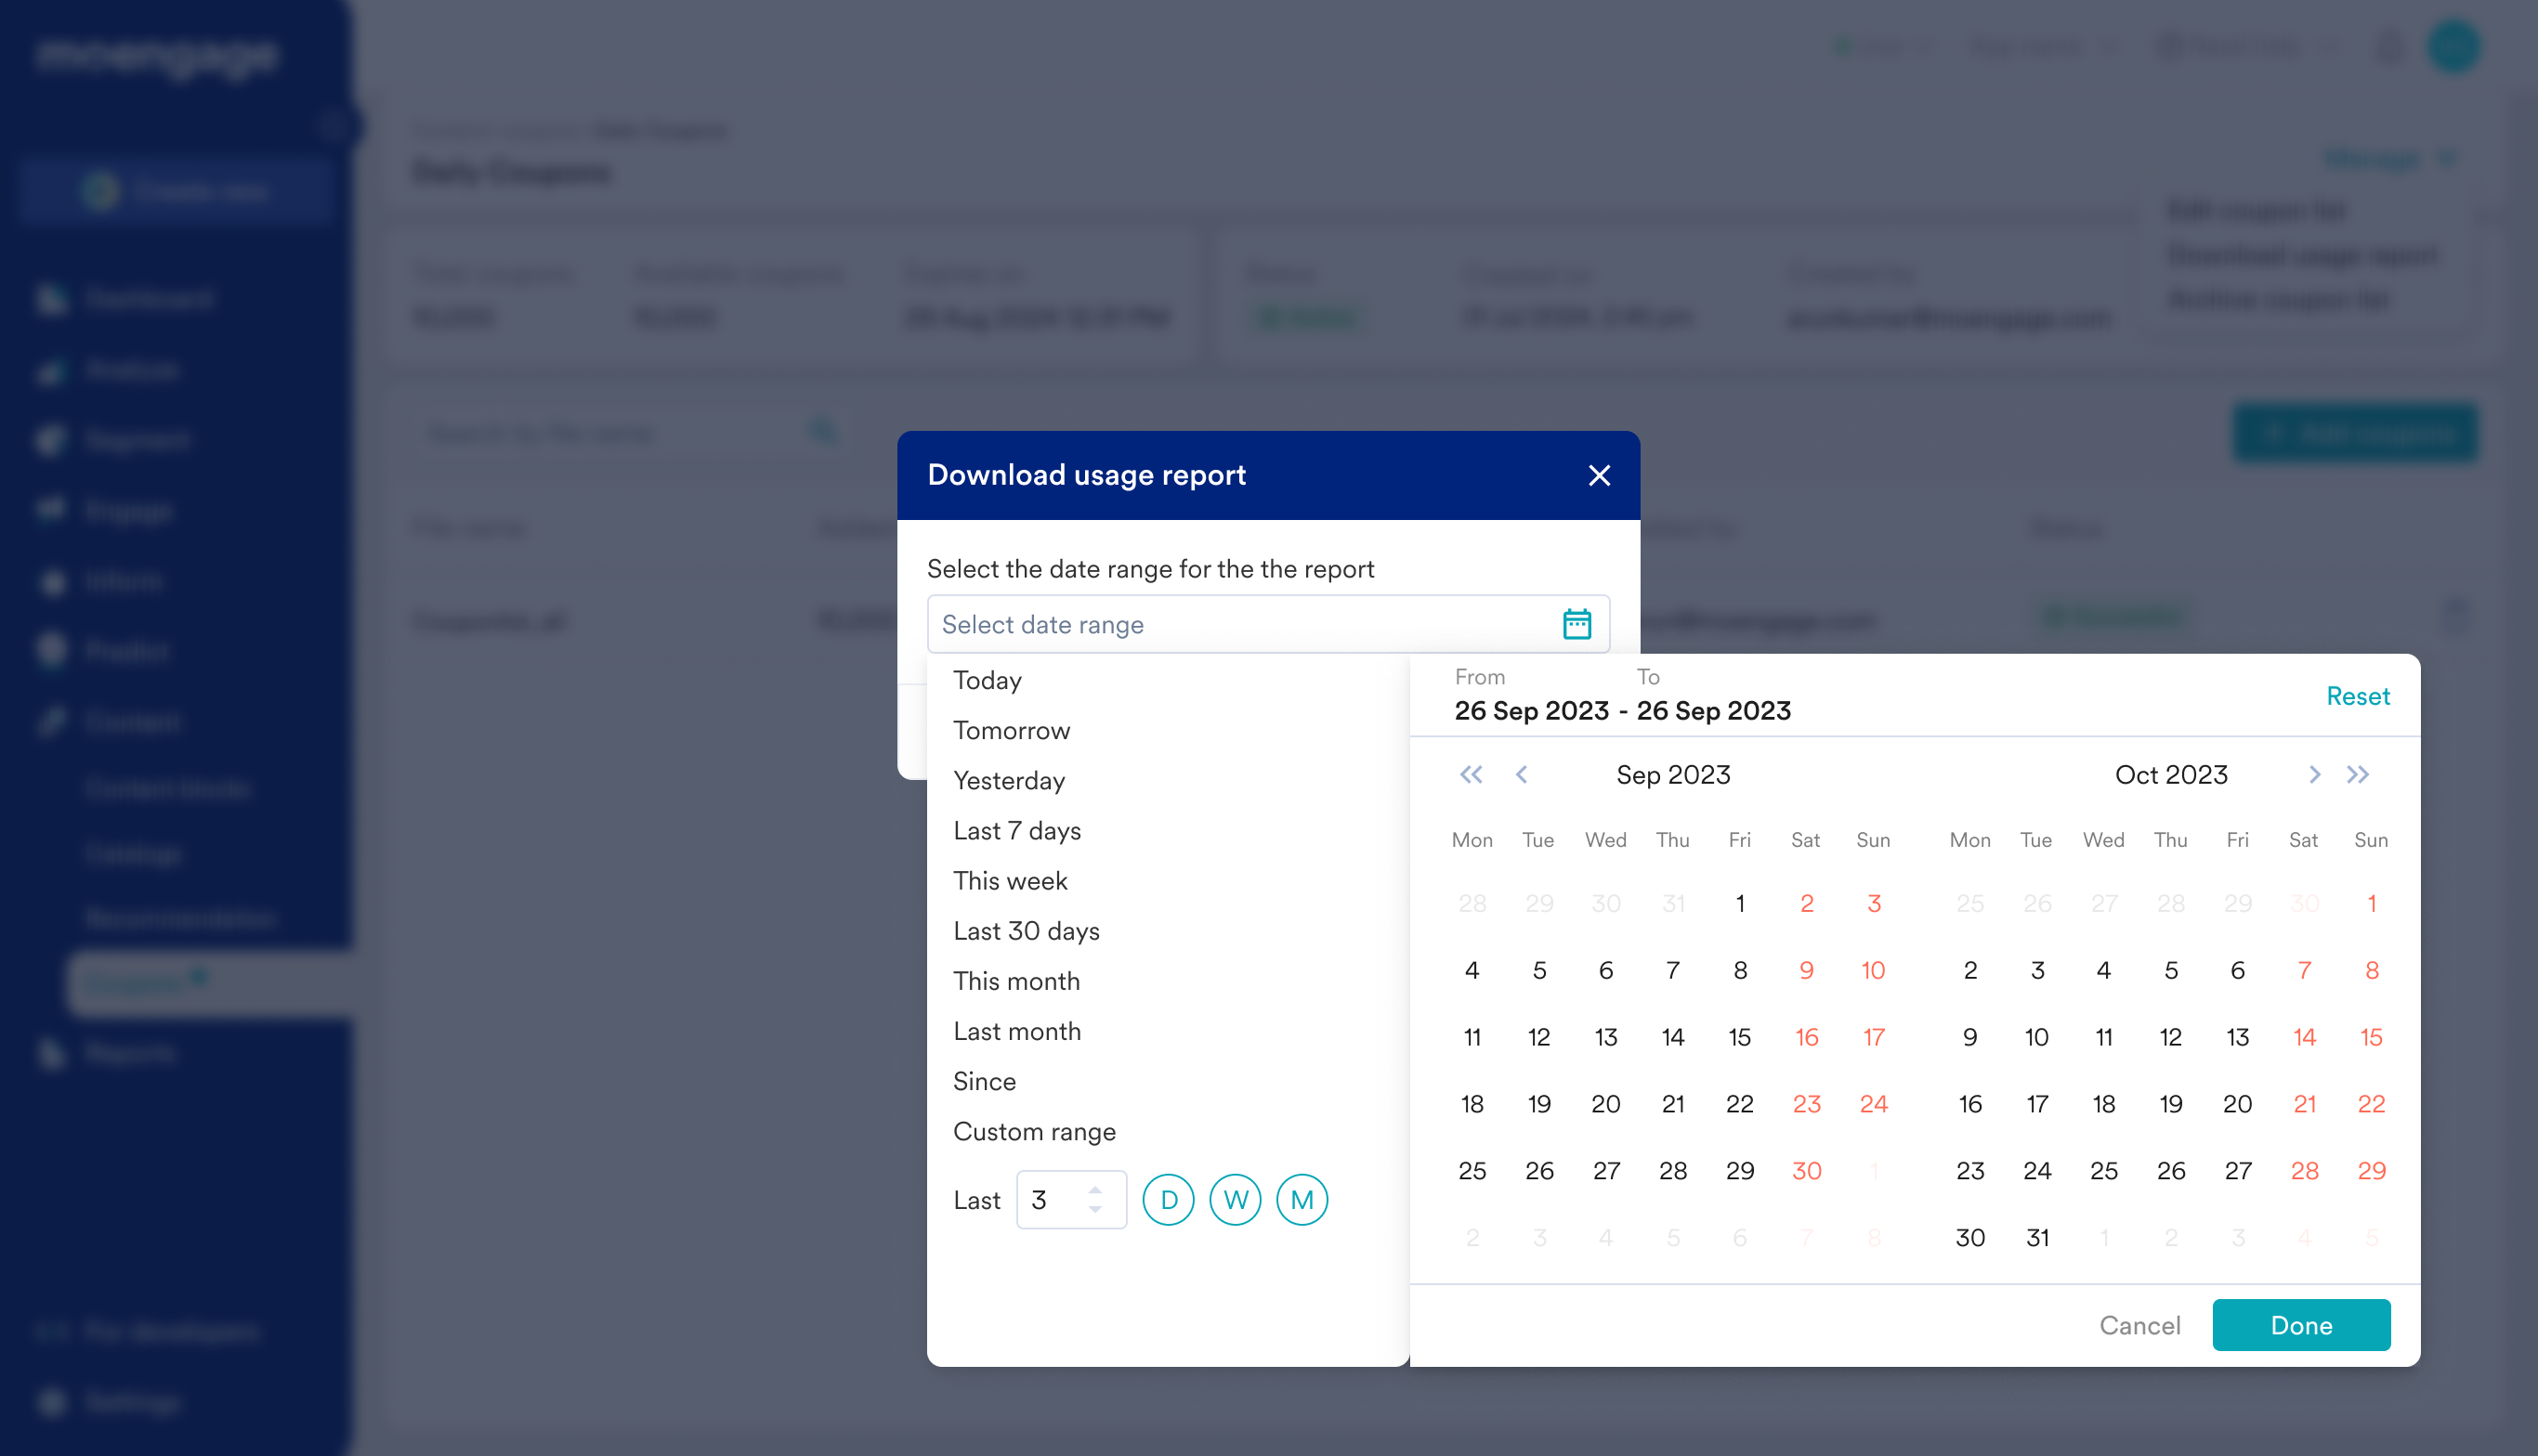2538x1456 pixels.
Task: Choose the This month preset
Action: tap(1015, 981)
